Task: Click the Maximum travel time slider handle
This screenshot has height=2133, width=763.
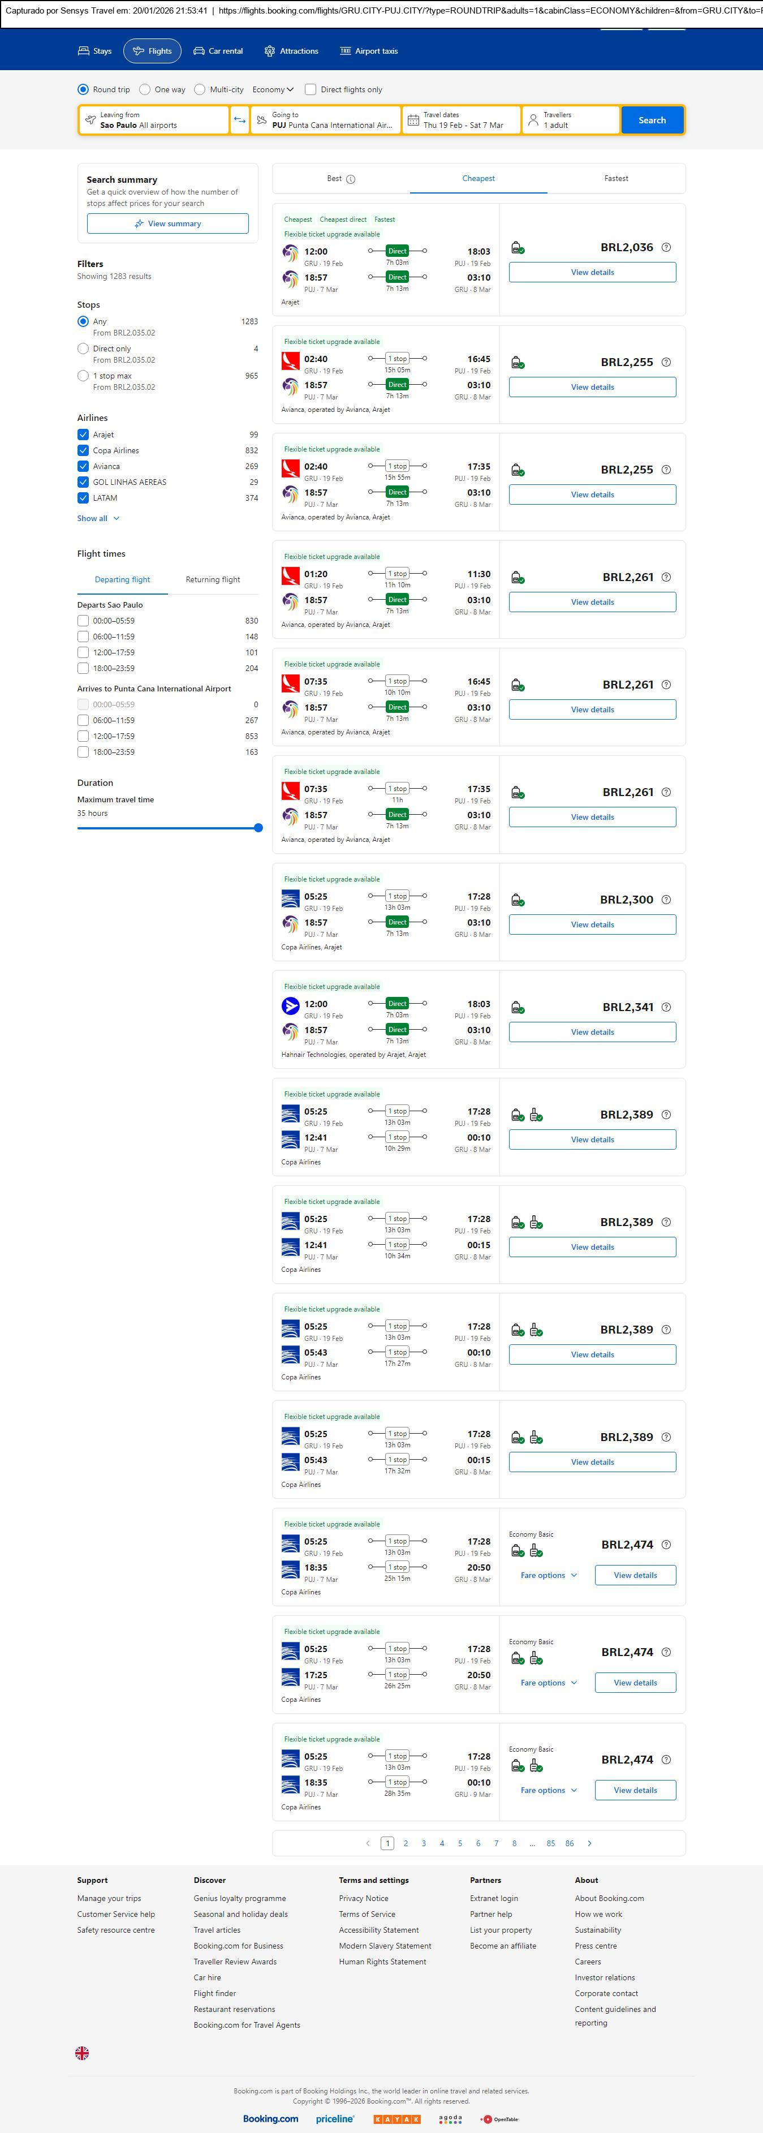Action: click(258, 827)
